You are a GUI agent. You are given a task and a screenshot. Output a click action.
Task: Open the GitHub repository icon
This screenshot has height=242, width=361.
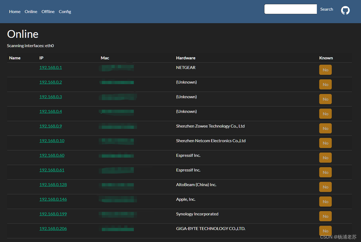coord(345,10)
